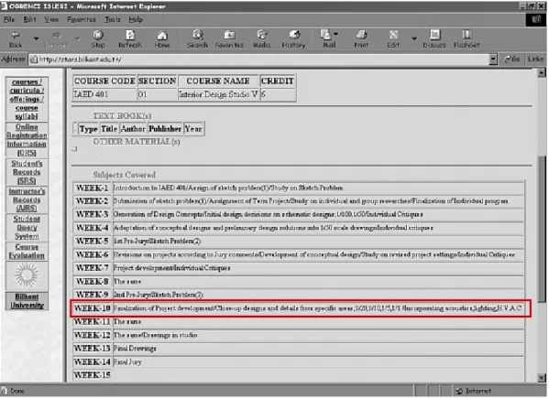Open the Help menu
549x398 pixels.
(x=136, y=19)
